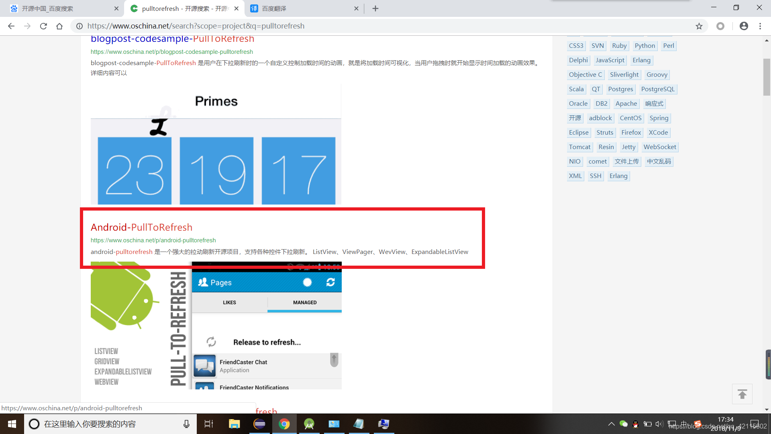Open the WebSocket tag
The height and width of the screenshot is (434, 771).
pyautogui.click(x=660, y=147)
